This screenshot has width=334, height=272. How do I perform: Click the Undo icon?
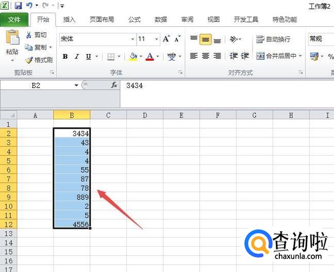tap(29, 5)
